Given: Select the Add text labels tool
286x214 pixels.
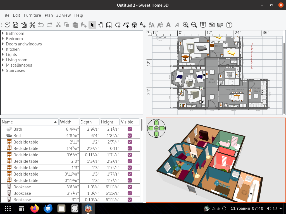Looking at the screenshot, I should (143, 25).
